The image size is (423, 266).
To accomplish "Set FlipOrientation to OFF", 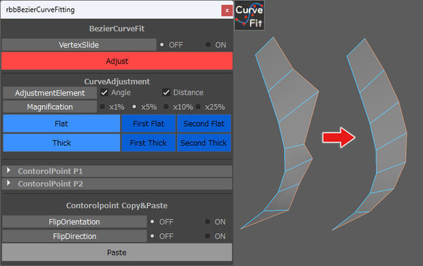I will coord(152,222).
